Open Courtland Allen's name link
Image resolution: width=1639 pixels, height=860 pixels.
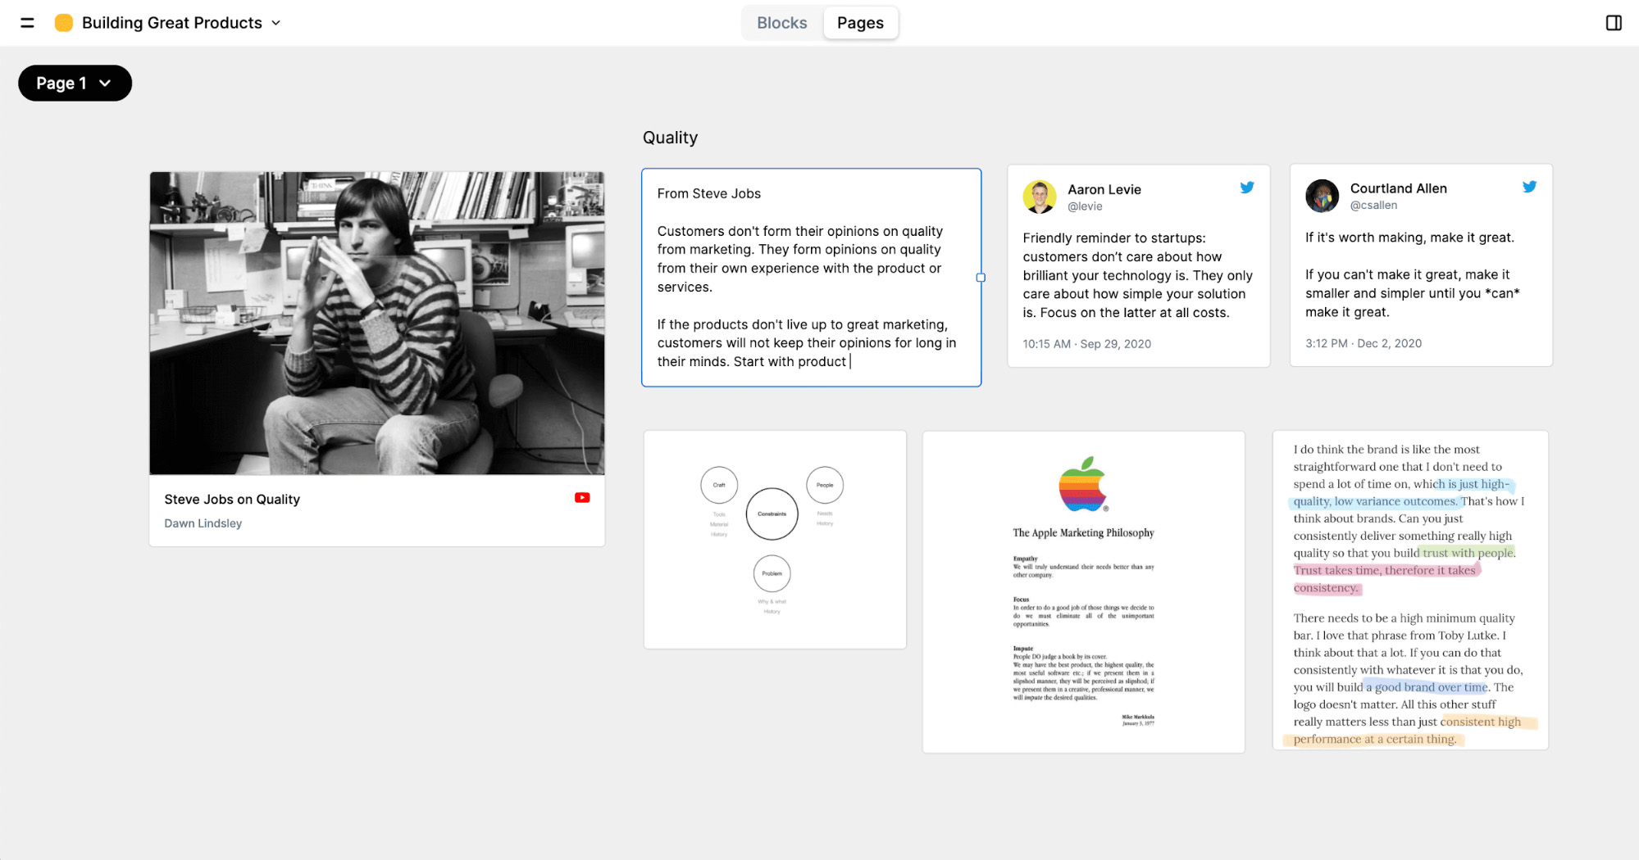point(1398,188)
